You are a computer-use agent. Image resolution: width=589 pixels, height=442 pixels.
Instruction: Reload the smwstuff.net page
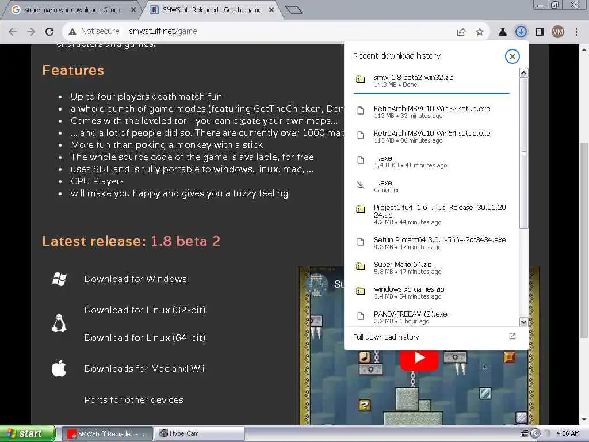click(x=49, y=32)
